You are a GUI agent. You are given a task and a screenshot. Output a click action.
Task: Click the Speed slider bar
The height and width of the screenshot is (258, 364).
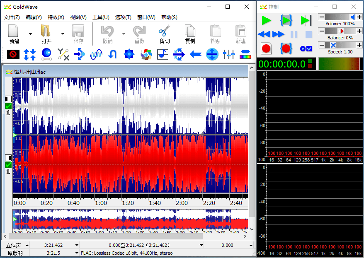point(340,45)
